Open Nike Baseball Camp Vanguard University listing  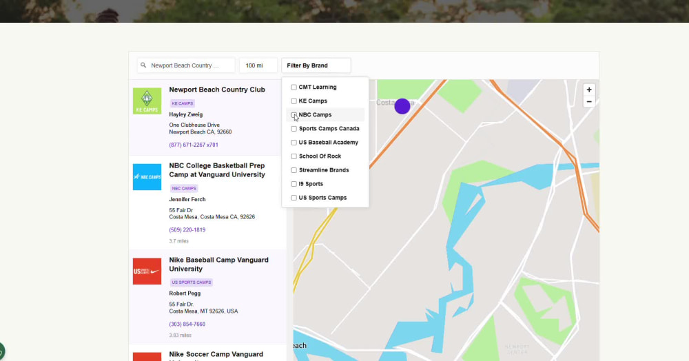tap(219, 265)
